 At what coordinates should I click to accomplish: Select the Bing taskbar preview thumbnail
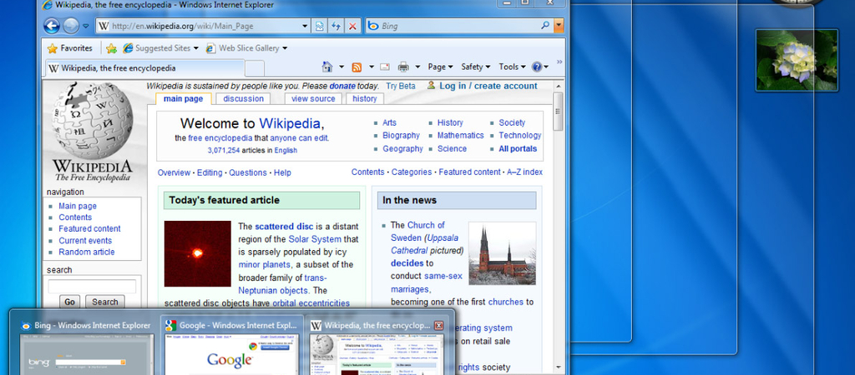pos(87,345)
